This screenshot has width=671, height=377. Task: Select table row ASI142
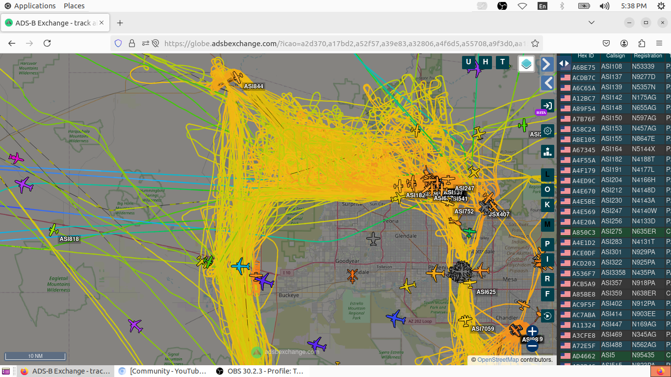pos(614,98)
